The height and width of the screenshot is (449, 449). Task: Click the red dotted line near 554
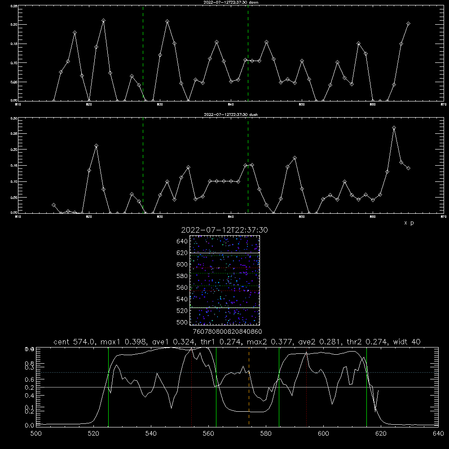[x=192, y=387]
